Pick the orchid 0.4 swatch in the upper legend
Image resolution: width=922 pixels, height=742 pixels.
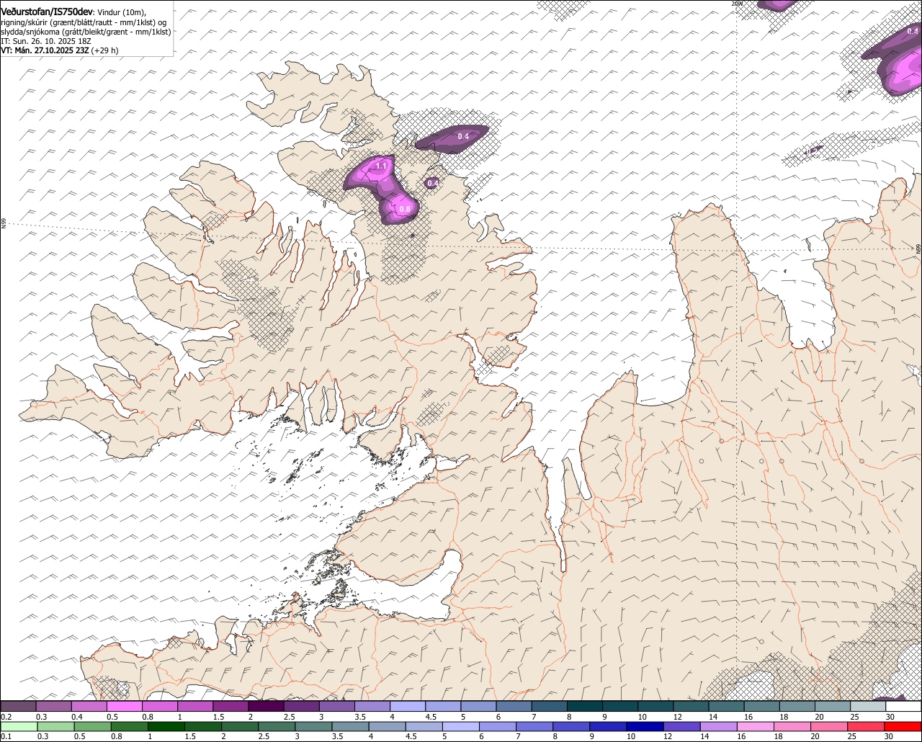click(89, 706)
